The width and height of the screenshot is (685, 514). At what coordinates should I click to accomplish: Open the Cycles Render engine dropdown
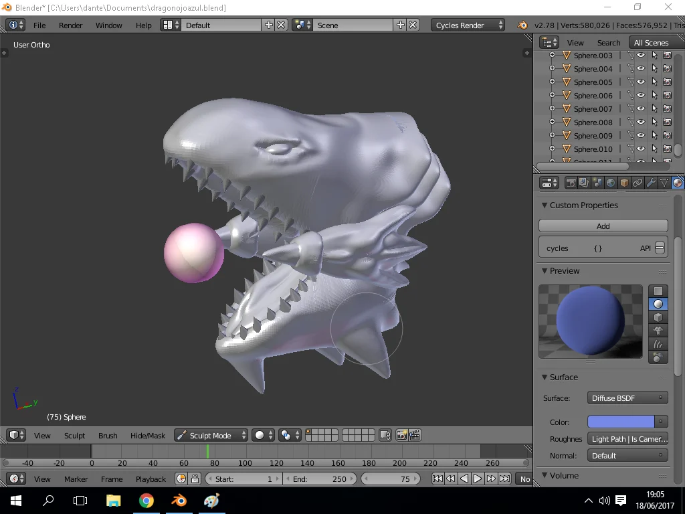[x=468, y=25]
